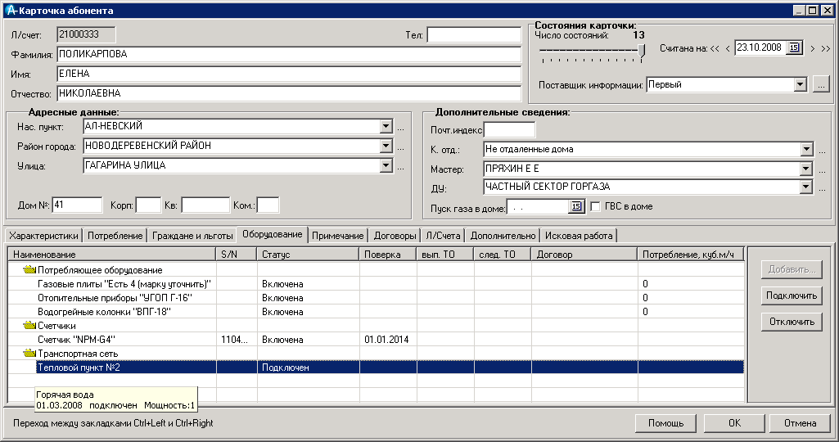Enable 'ГВС в доме' checkbox

[x=596, y=206]
